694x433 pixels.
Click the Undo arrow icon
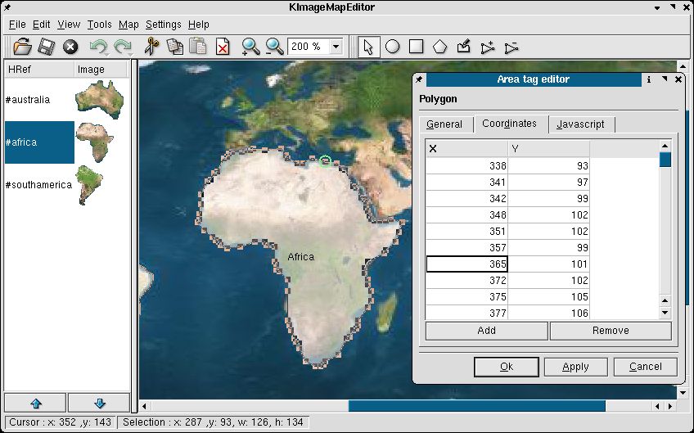[x=98, y=47]
